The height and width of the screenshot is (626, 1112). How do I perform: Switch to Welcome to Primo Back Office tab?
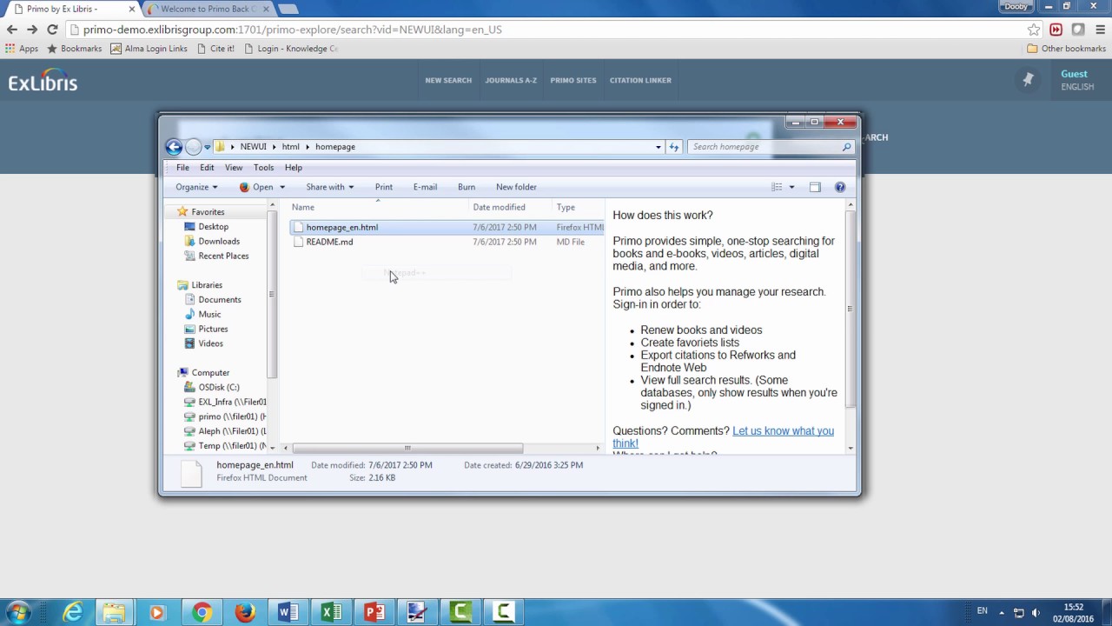click(x=207, y=9)
